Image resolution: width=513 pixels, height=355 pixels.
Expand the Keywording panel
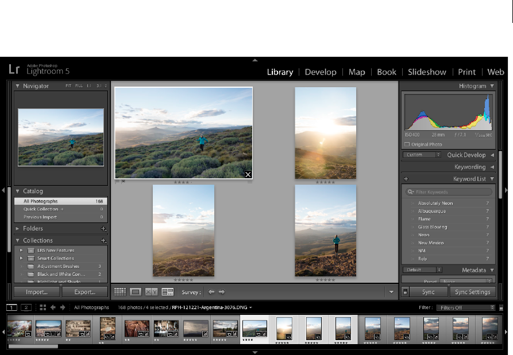click(492, 167)
